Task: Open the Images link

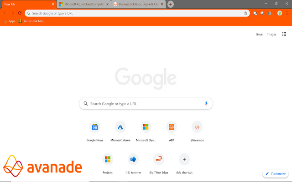Action: click(271, 35)
